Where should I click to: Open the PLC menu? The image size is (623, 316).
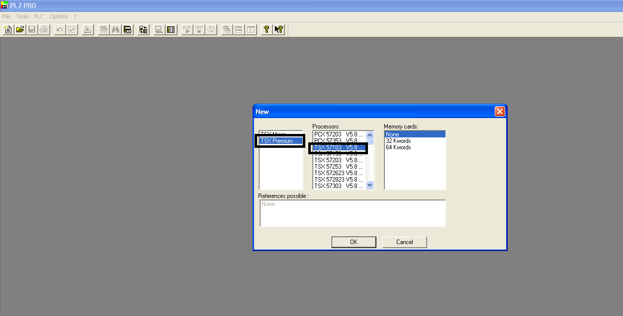pos(39,16)
